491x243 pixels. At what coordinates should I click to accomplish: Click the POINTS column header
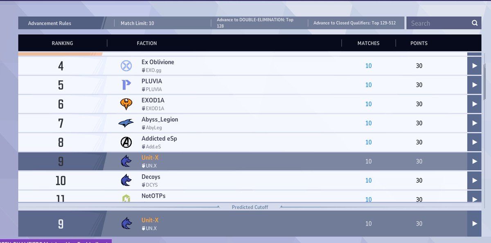[x=419, y=43]
